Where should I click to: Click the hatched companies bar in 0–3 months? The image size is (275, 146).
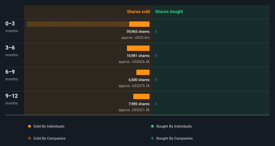coord(78,24)
